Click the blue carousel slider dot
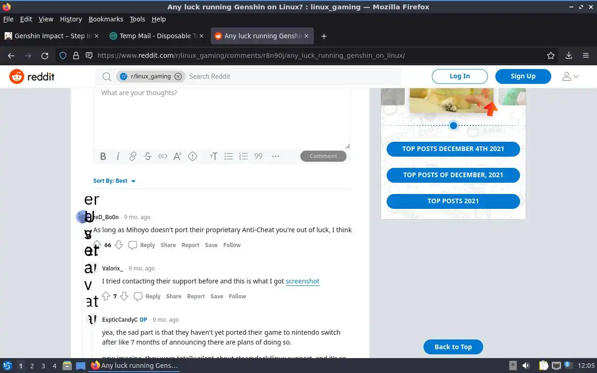The width and height of the screenshot is (597, 373). [x=453, y=125]
